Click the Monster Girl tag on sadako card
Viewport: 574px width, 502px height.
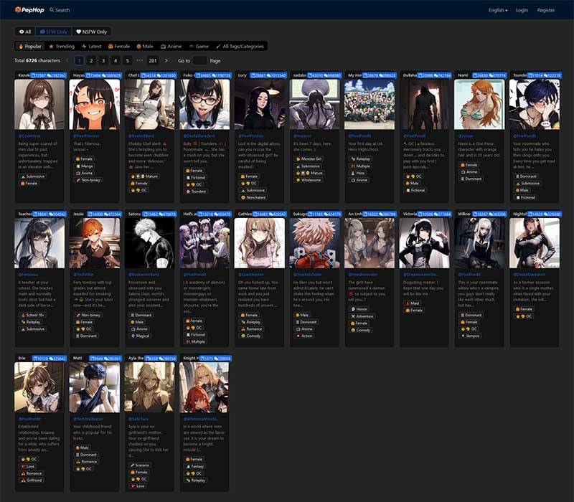click(x=309, y=158)
